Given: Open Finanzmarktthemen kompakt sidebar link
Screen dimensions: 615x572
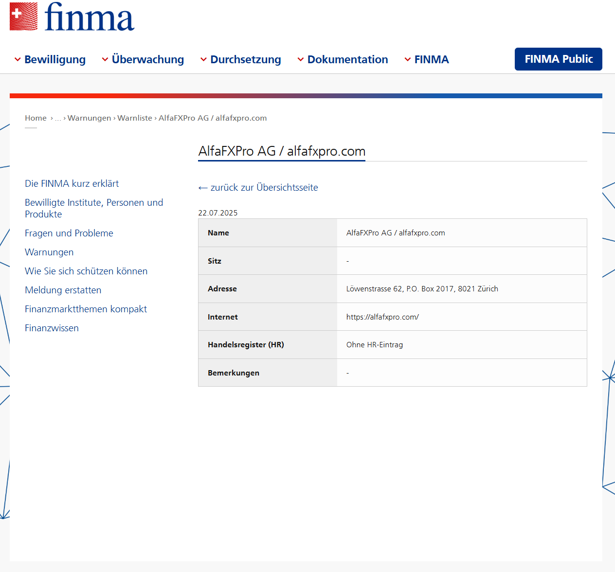Looking at the screenshot, I should (x=86, y=309).
